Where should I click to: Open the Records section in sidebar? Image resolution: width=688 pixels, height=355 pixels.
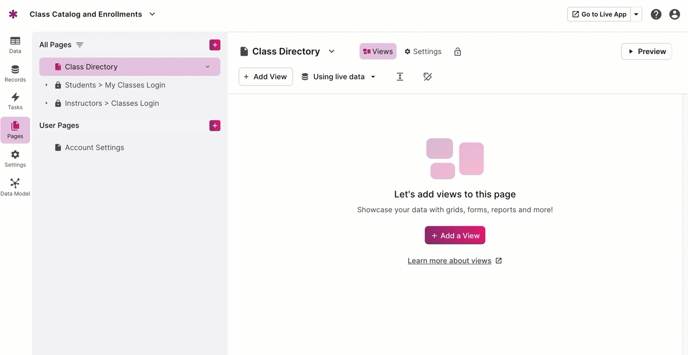pyautogui.click(x=15, y=74)
